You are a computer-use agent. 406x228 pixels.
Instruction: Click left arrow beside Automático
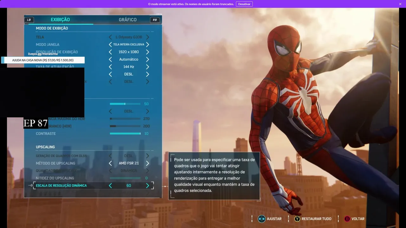[110, 59]
